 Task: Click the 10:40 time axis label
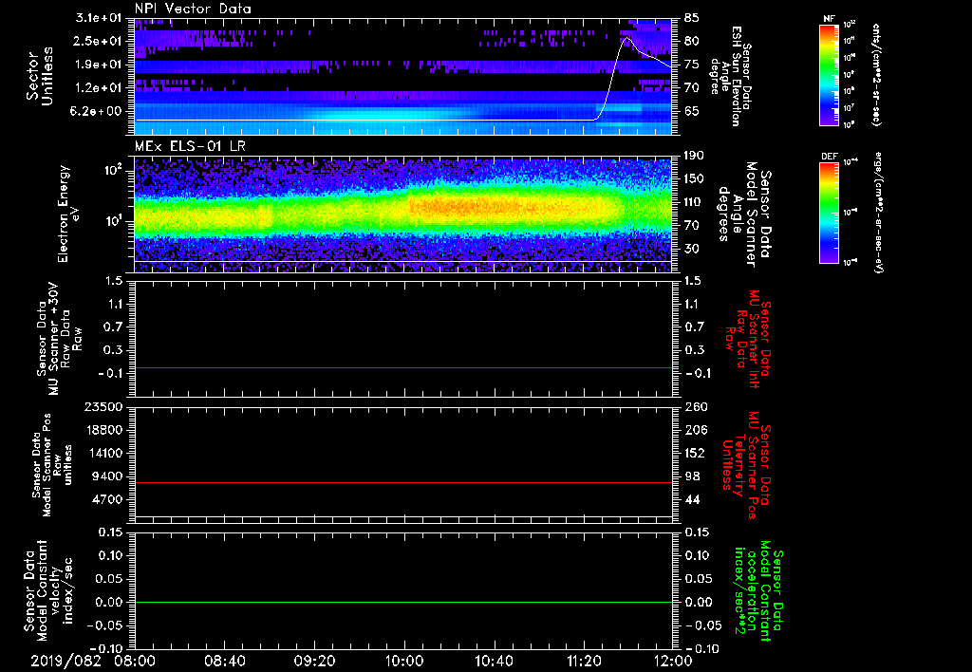tap(495, 660)
